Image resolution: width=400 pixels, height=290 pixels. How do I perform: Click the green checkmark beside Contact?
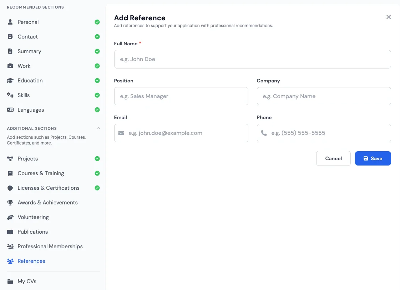pyautogui.click(x=97, y=36)
